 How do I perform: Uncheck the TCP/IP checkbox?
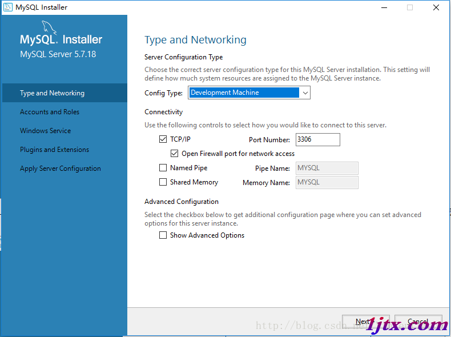tap(163, 139)
